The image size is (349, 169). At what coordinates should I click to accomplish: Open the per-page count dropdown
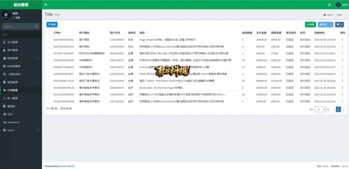(x=320, y=109)
